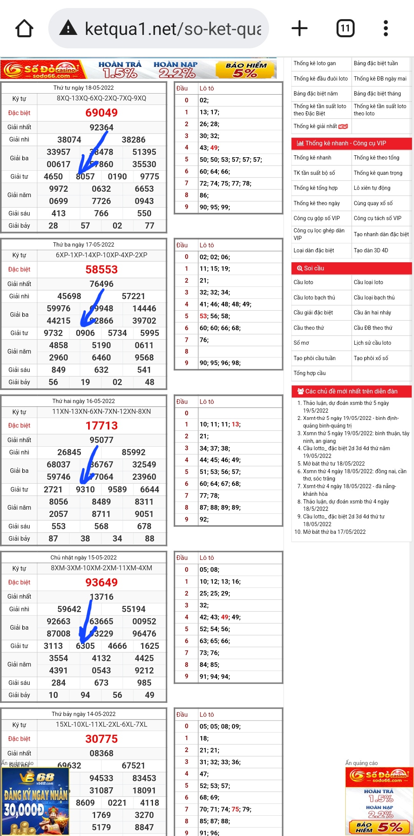Open Thống kê tần suất loto theo Đặc Biệt
This screenshot has height=836, width=414.
[x=320, y=110]
